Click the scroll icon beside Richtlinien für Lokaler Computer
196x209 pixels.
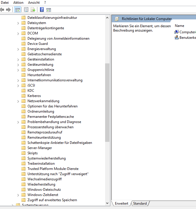[x=117, y=19]
